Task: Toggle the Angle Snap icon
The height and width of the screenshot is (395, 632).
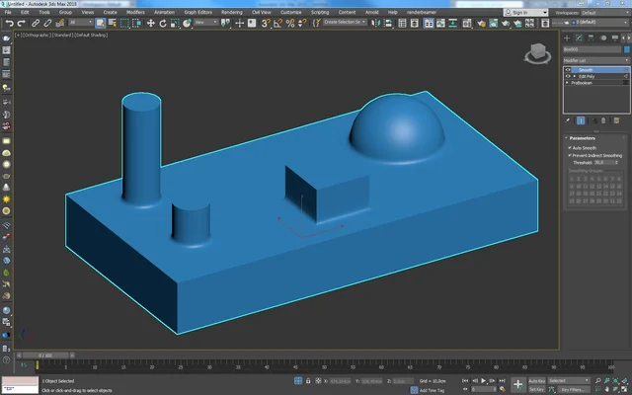Action: click(x=278, y=23)
